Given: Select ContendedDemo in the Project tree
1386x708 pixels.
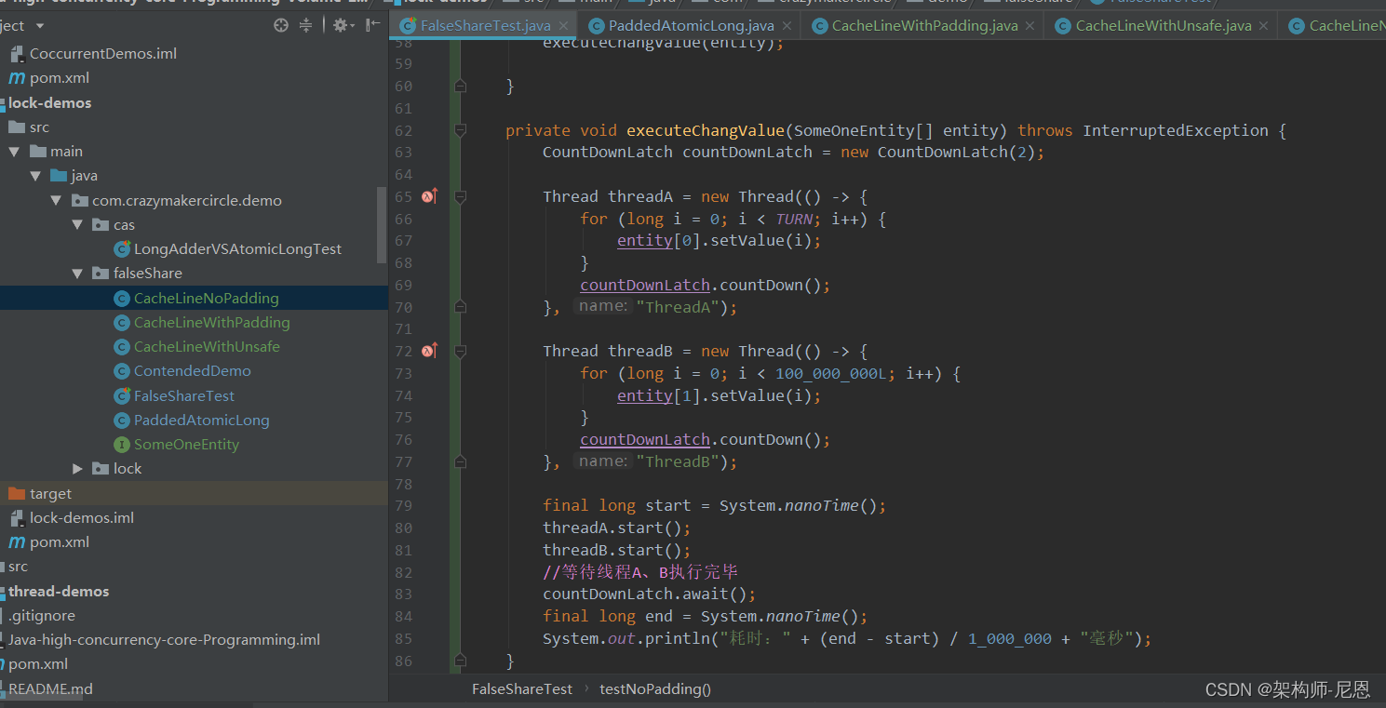Looking at the screenshot, I should (x=194, y=371).
